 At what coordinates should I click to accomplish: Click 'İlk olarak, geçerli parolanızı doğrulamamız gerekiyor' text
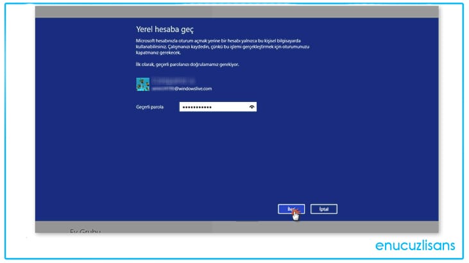(x=187, y=64)
